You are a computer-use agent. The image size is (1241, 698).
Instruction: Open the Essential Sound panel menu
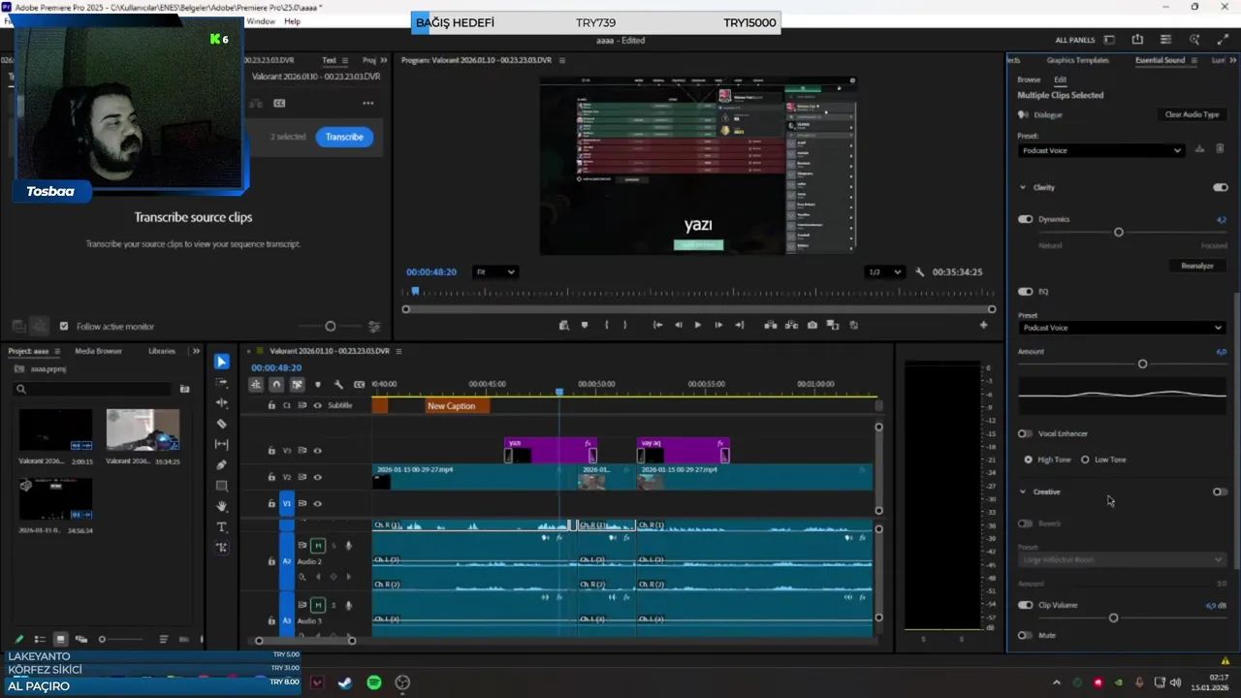coord(1193,60)
